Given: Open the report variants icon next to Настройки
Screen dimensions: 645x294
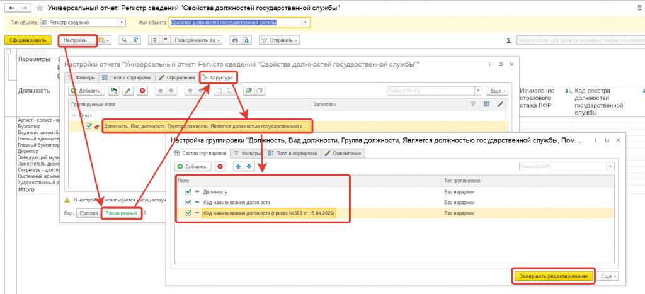Looking at the screenshot, I should coord(104,40).
